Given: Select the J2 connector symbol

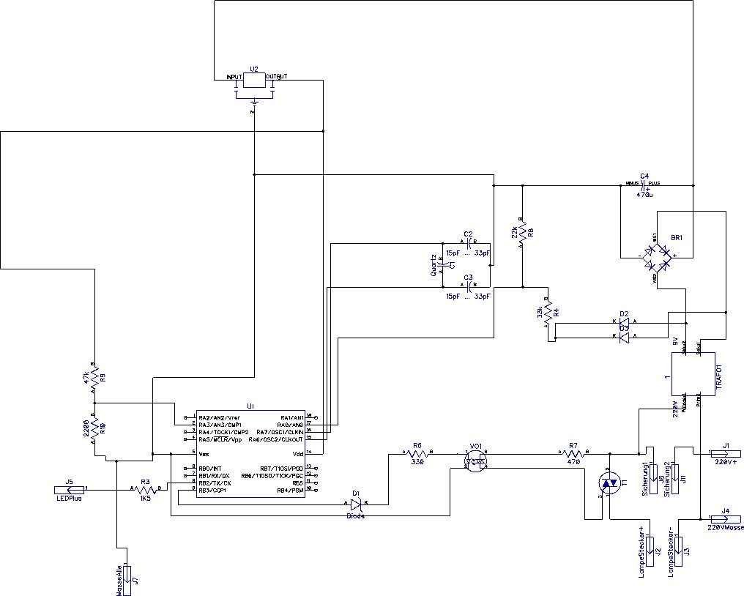Looking at the screenshot, I should point(650,551).
